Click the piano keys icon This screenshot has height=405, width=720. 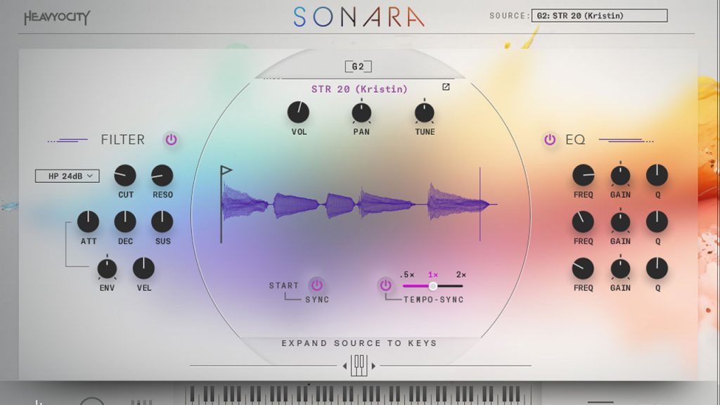(359, 365)
